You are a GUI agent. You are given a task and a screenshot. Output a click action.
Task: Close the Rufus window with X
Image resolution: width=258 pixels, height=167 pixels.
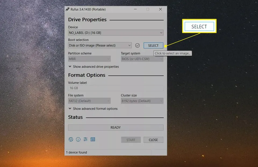point(161,9)
